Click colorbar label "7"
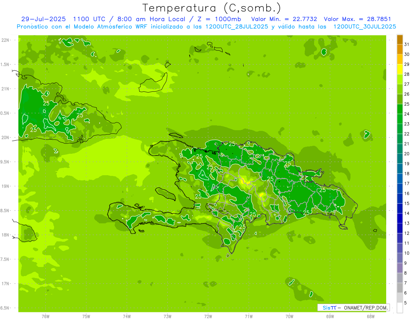The width and height of the screenshot is (416, 321). (x=406, y=283)
